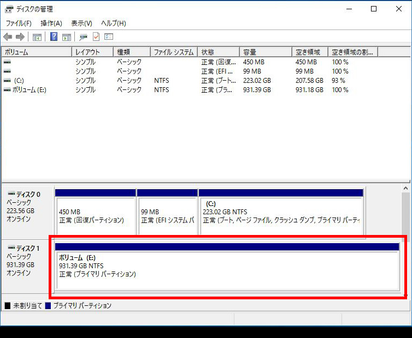Image resolution: width=412 pixels, height=338 pixels.
Task: Open the ファイル(F) menu
Action: [x=19, y=23]
